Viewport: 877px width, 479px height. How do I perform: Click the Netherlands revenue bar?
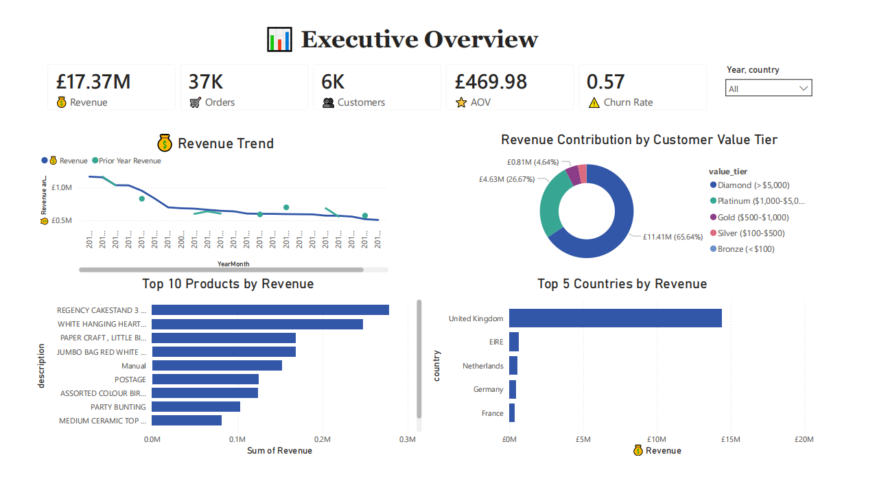(x=513, y=366)
